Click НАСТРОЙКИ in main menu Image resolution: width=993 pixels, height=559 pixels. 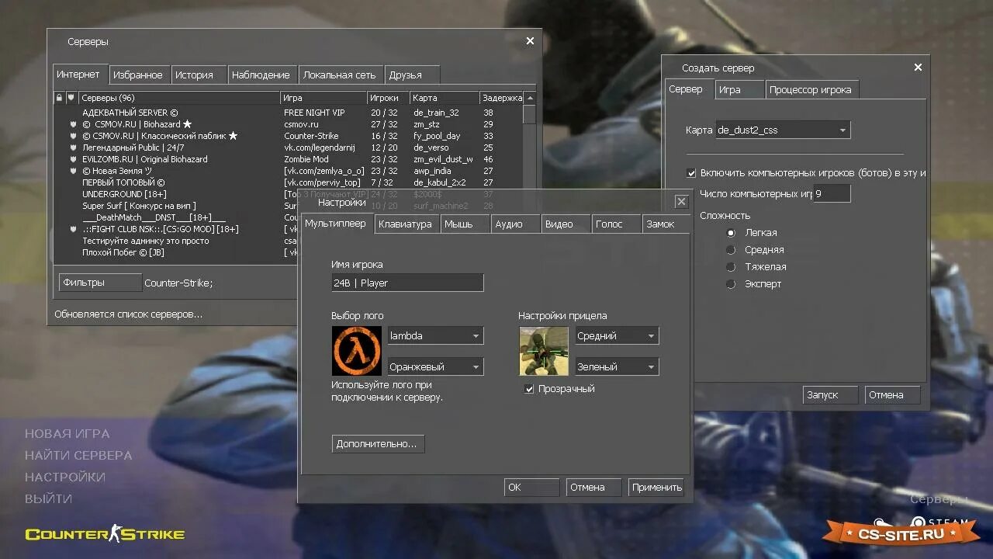(65, 477)
